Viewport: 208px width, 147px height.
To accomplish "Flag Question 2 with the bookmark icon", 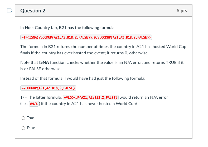I will 10,10.
